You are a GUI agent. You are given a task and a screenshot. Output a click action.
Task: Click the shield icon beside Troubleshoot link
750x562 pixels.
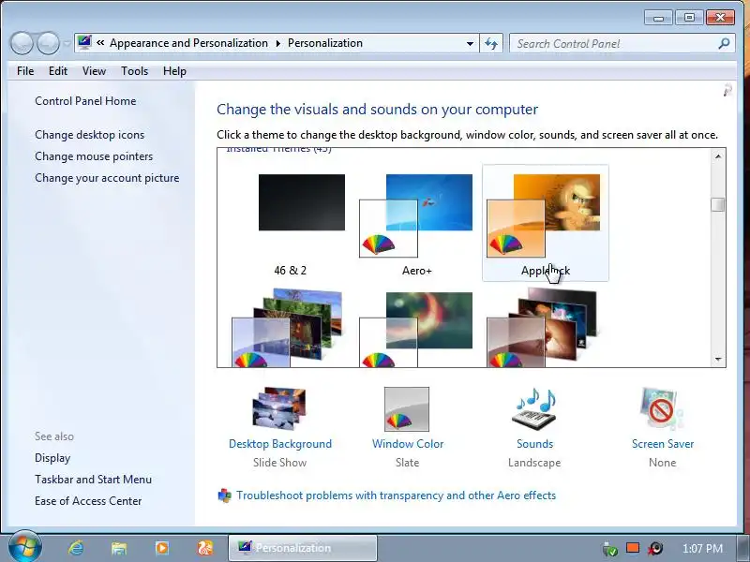click(x=224, y=495)
